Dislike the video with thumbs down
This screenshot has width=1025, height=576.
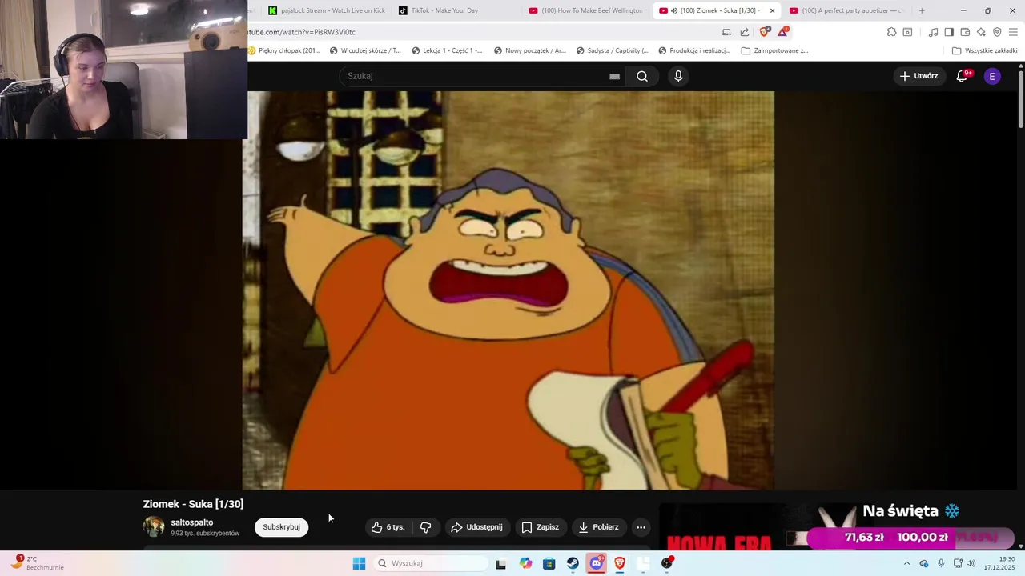pyautogui.click(x=426, y=527)
